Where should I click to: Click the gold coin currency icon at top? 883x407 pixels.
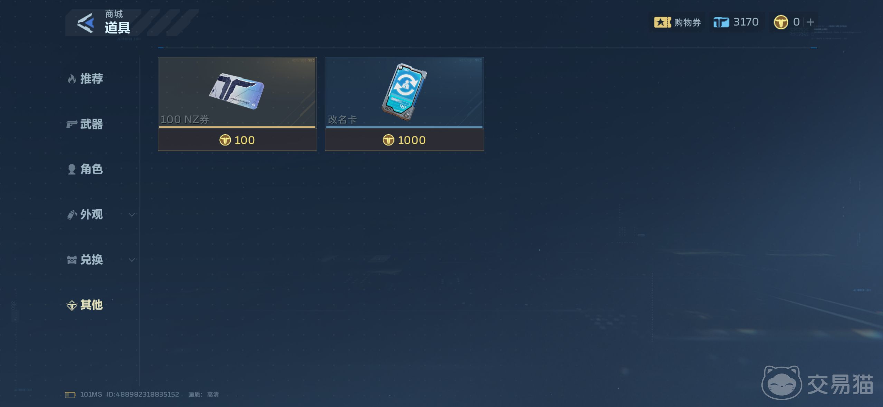[780, 22]
